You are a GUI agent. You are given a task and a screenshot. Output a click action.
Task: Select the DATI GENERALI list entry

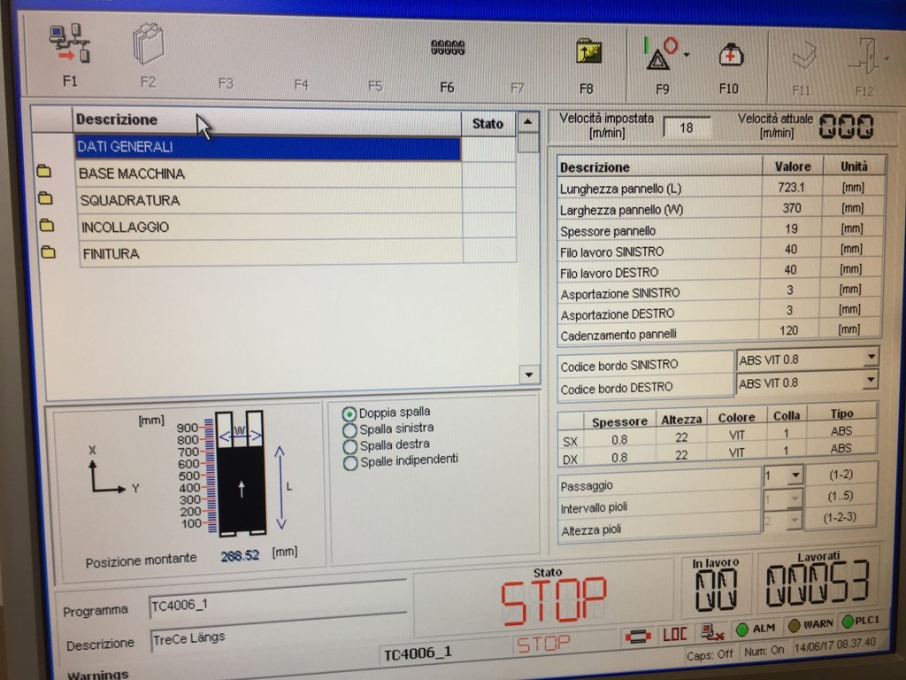[x=267, y=147]
